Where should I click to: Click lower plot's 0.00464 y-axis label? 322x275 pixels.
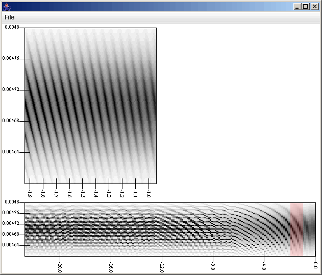click(x=11, y=245)
